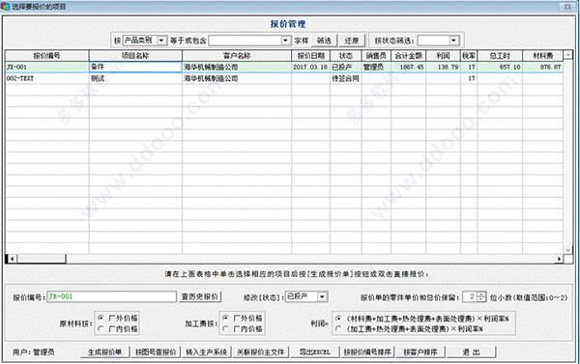This screenshot has height=364, width=580.
Task: Click the 138.79 profit cell
Action: (x=443, y=68)
